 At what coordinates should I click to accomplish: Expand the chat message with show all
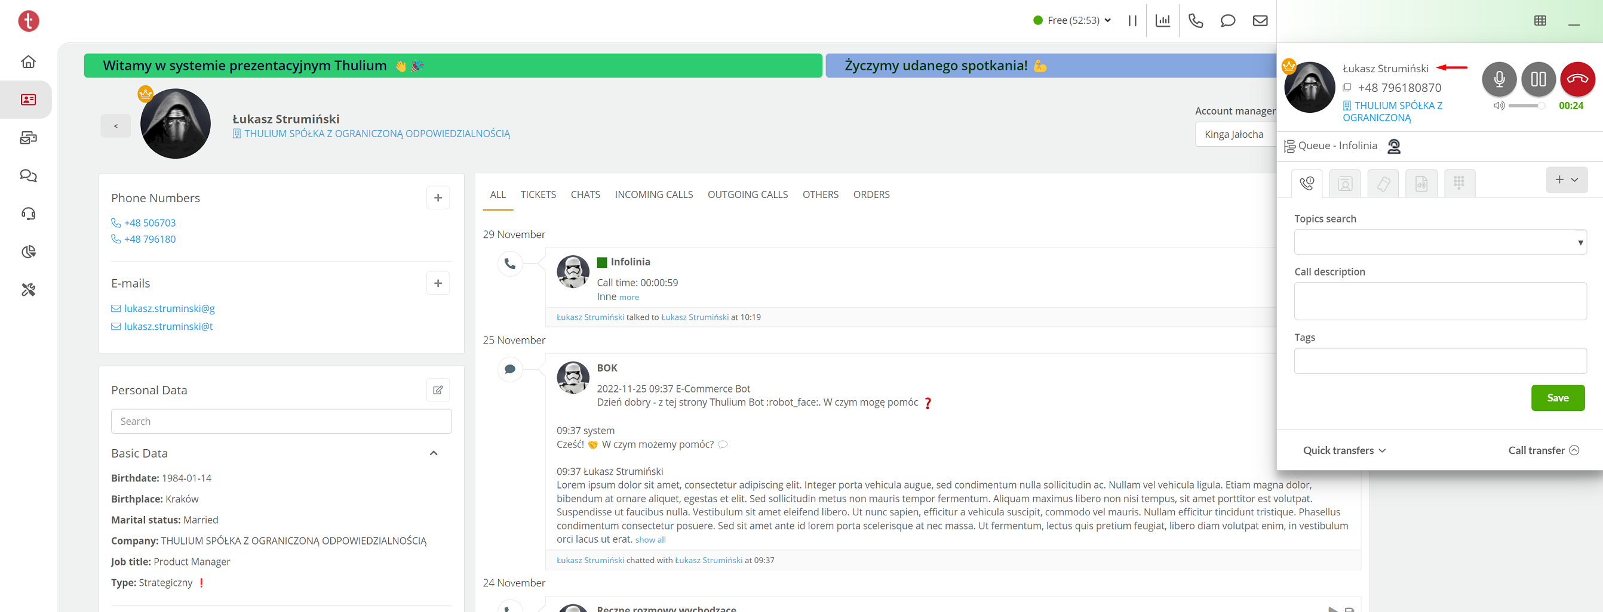coord(650,540)
